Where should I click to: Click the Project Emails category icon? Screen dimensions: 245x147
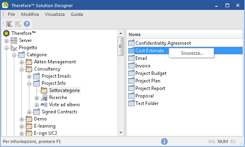pos(37,76)
